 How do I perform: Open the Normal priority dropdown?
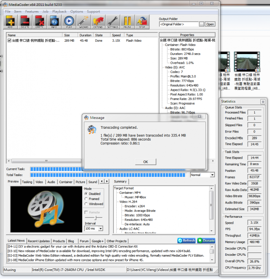(212, 175)
